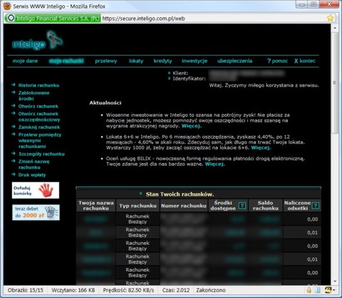Viewport: 342px width, 298px height.
Task: Click the page vertical scrollbar thumb
Action: tap(335, 83)
